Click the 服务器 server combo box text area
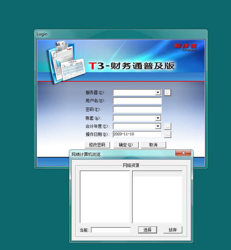 [134, 92]
